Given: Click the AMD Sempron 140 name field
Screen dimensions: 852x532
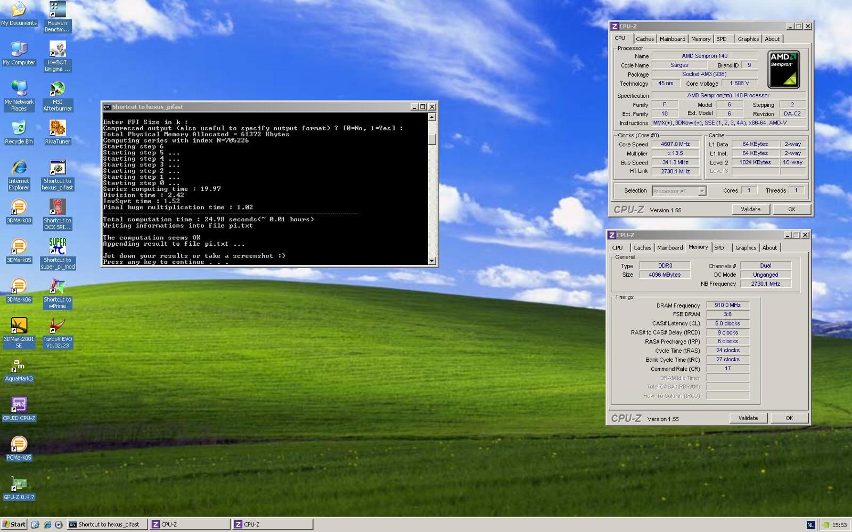Looking at the screenshot, I should click(x=704, y=56).
